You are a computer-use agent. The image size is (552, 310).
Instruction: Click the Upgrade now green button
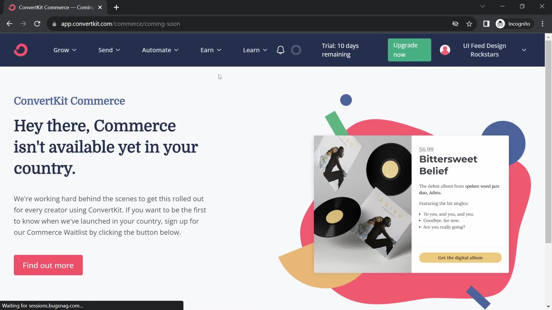point(409,50)
